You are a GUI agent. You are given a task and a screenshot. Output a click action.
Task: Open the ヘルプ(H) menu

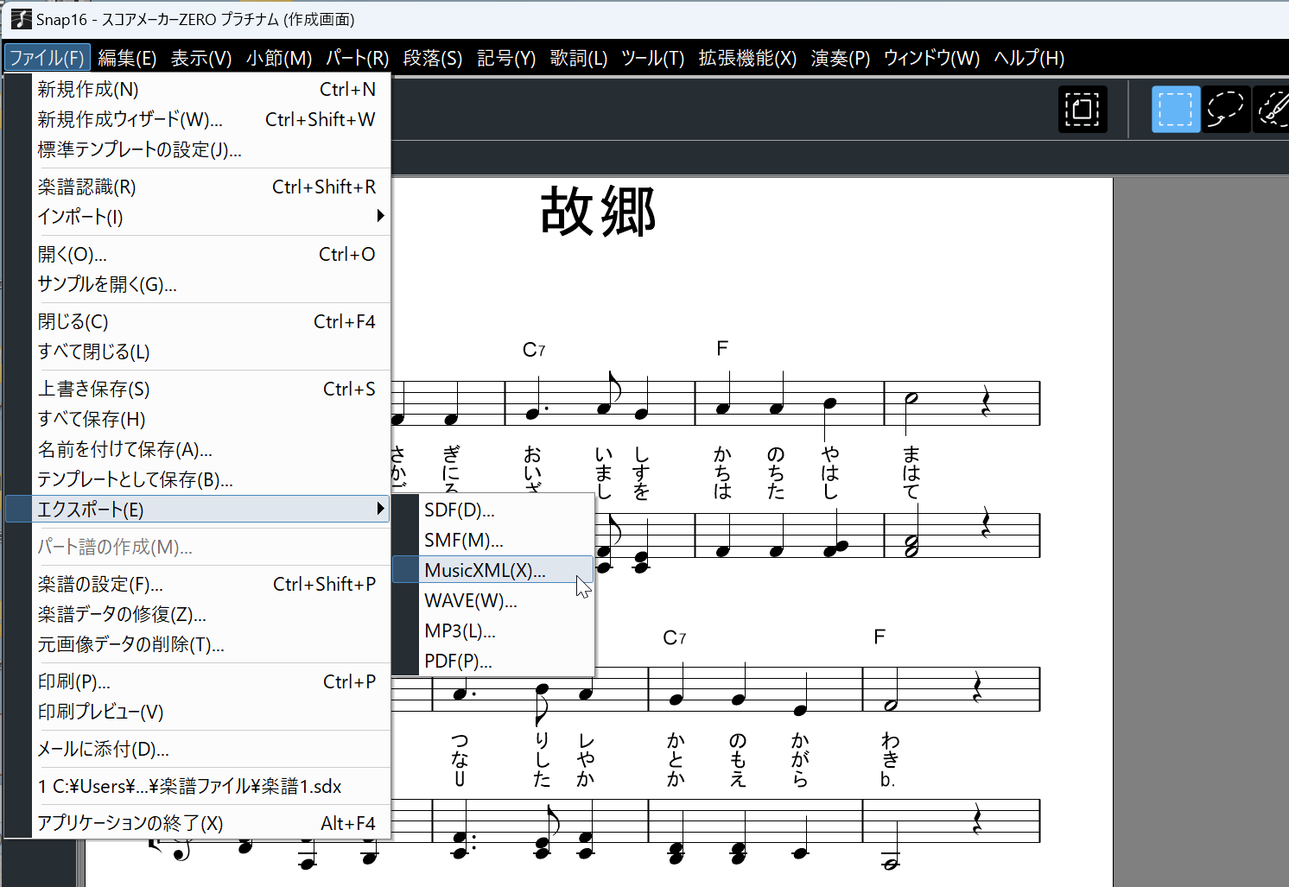click(x=1029, y=58)
